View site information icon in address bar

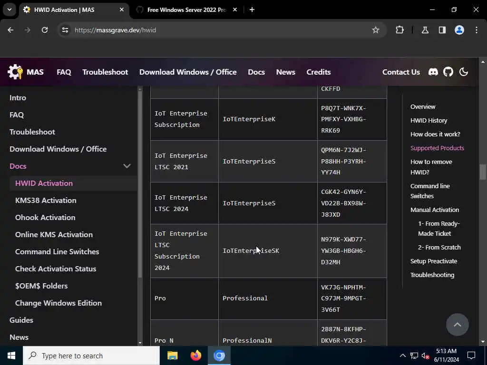(x=65, y=30)
